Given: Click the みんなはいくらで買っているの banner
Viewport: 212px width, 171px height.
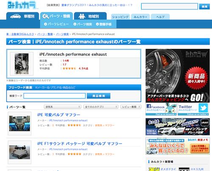Looking at the screenshot, I should click(178, 146).
